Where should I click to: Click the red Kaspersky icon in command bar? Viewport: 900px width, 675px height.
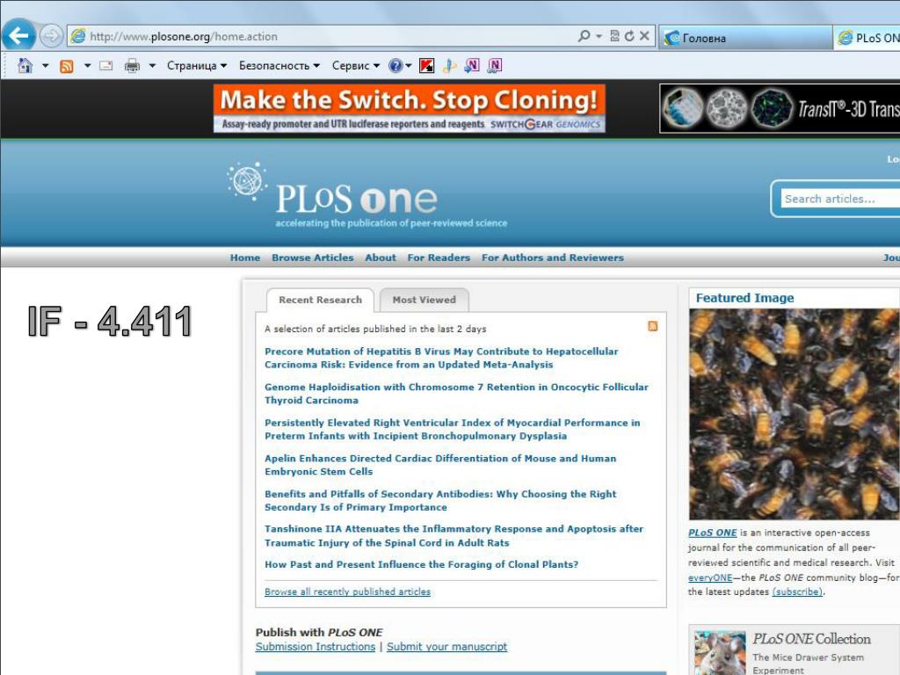click(x=426, y=66)
